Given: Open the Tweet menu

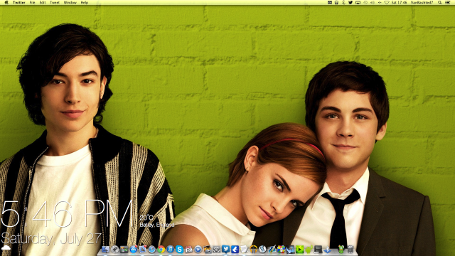Looking at the screenshot, I should click(x=55, y=2).
